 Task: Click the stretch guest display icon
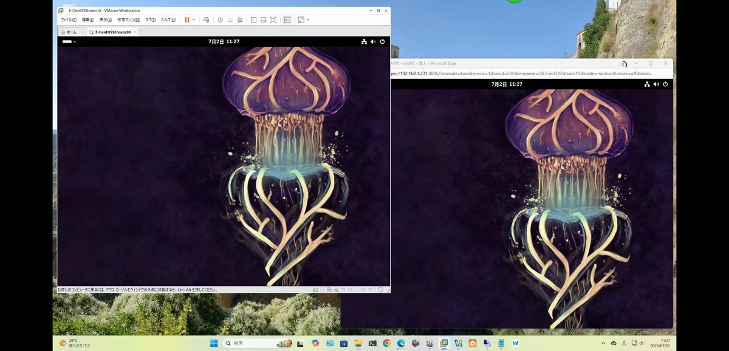point(301,19)
